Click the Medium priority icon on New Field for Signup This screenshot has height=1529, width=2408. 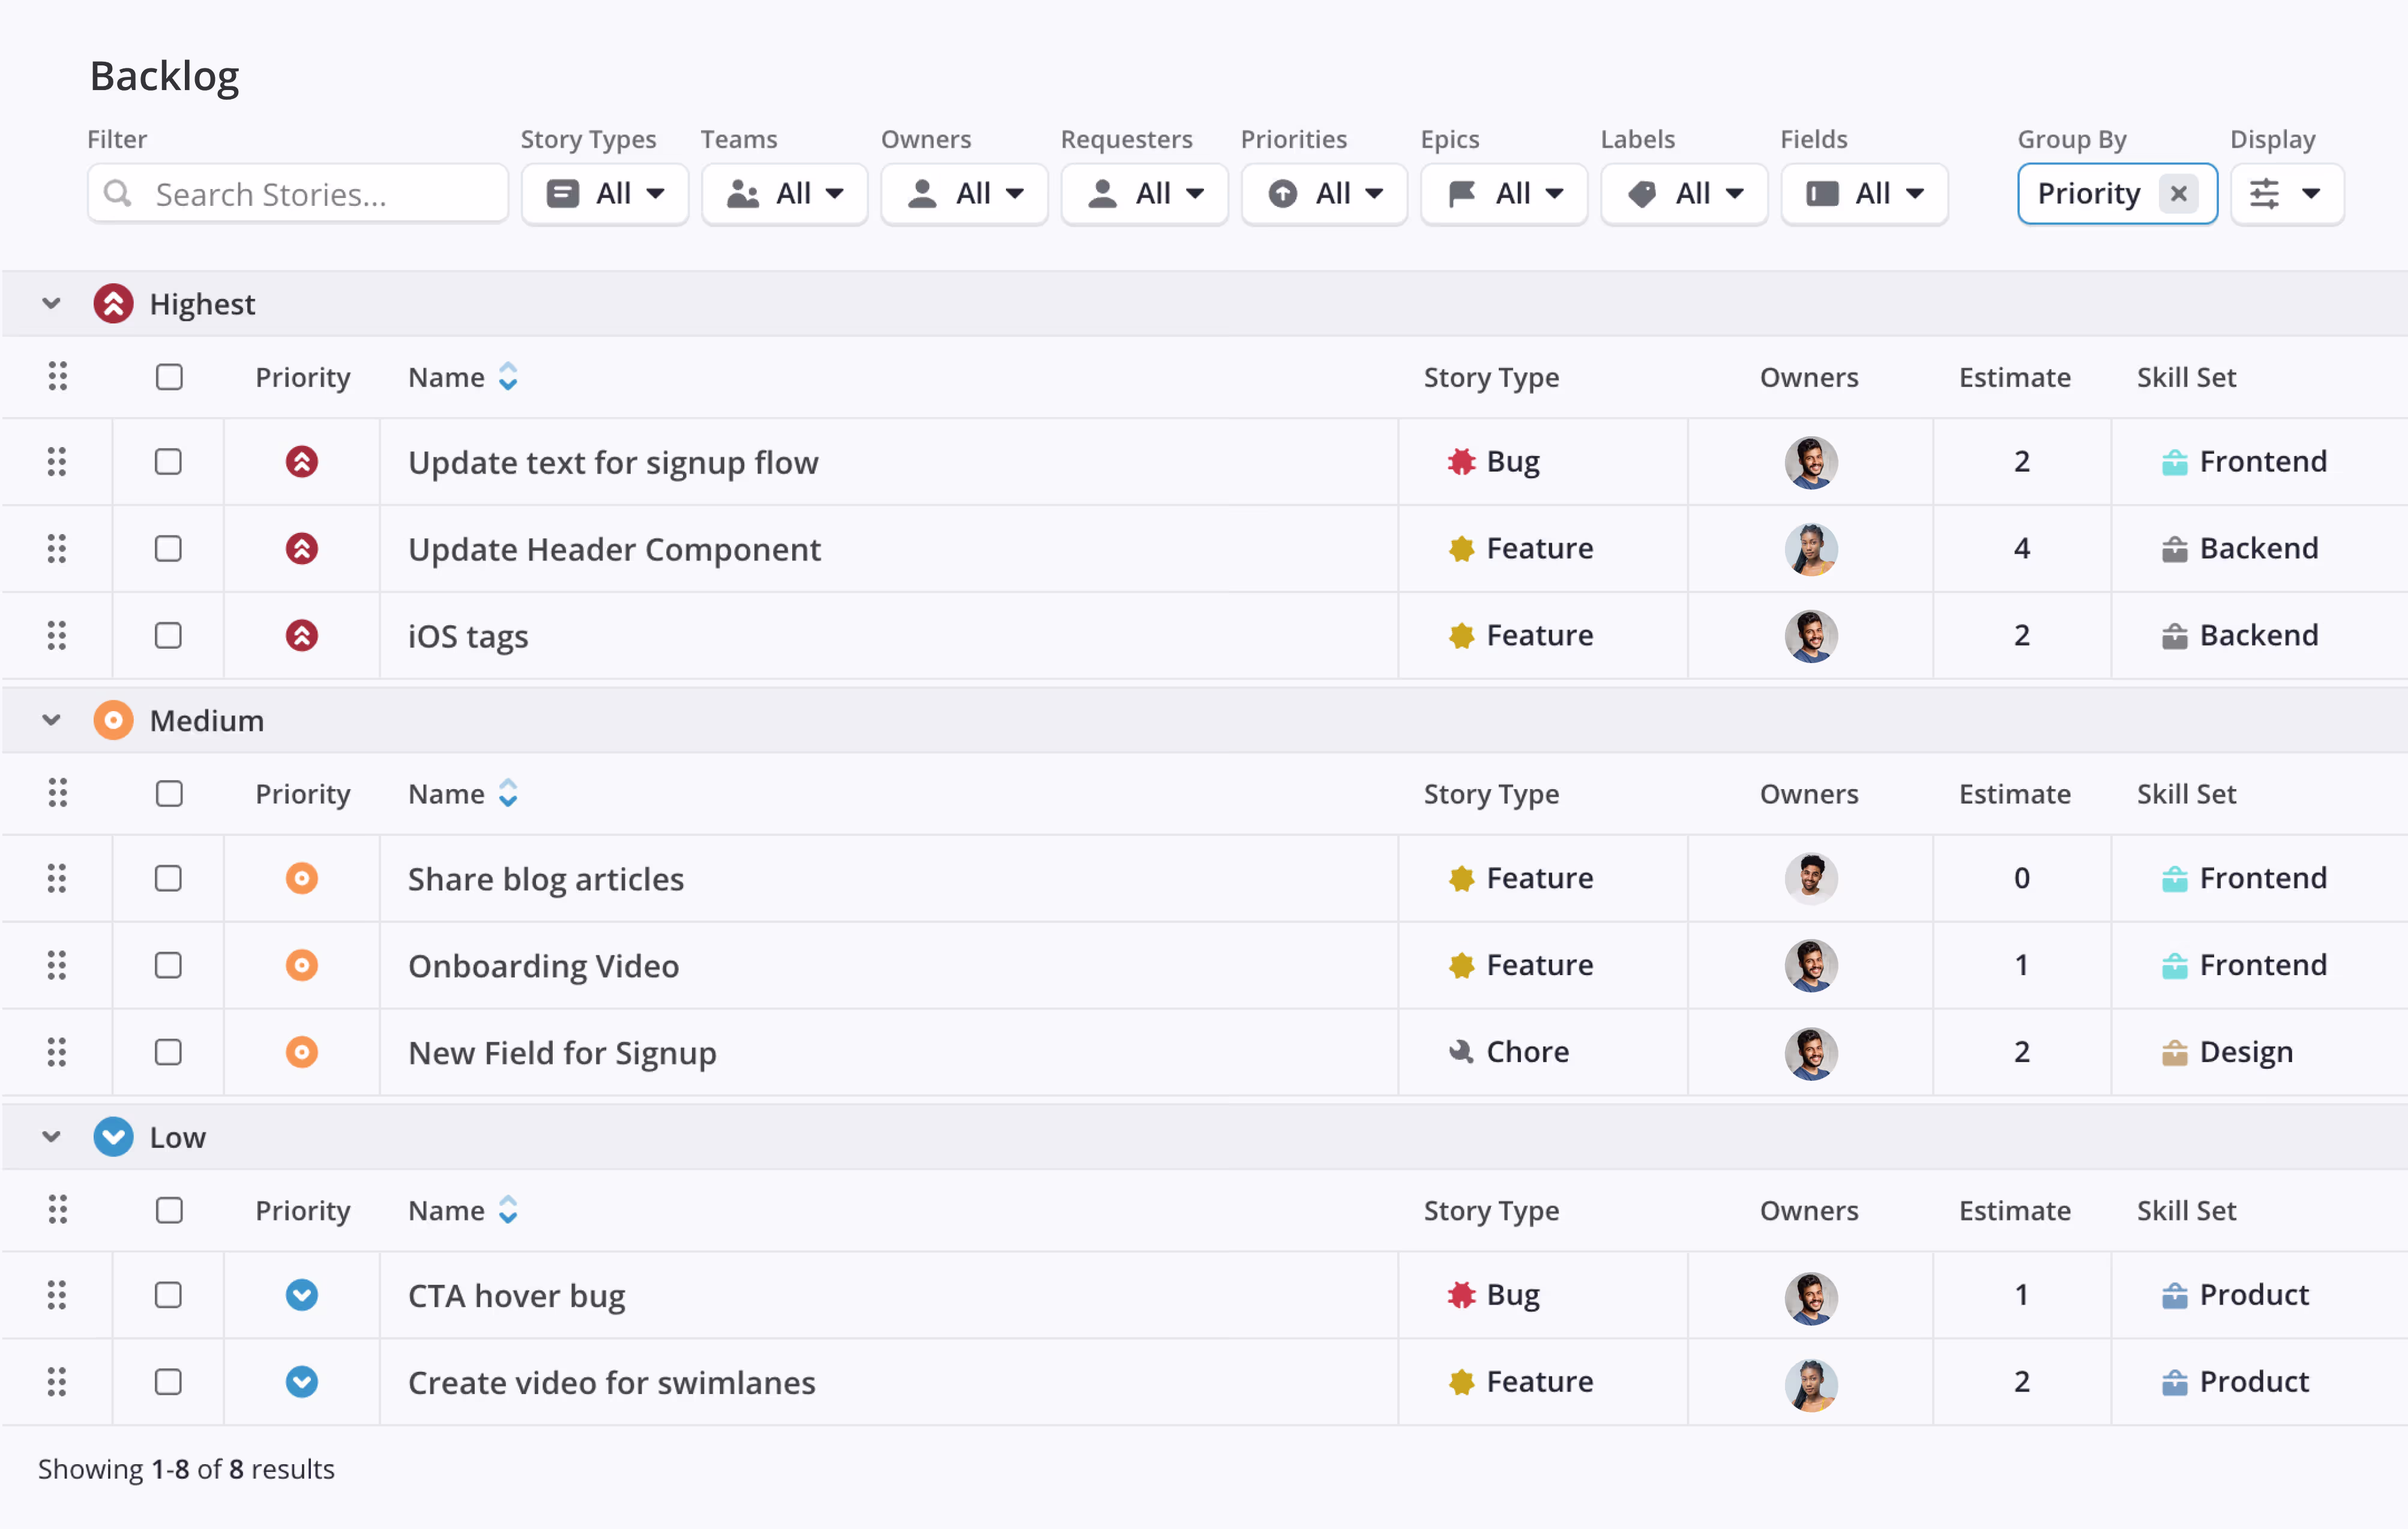coord(302,1053)
